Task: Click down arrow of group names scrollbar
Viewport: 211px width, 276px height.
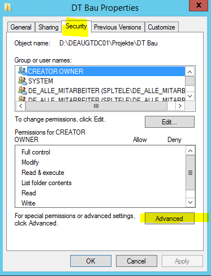Action: [x=190, y=96]
